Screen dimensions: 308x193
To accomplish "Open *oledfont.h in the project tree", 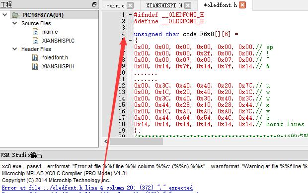I will (55, 57).
